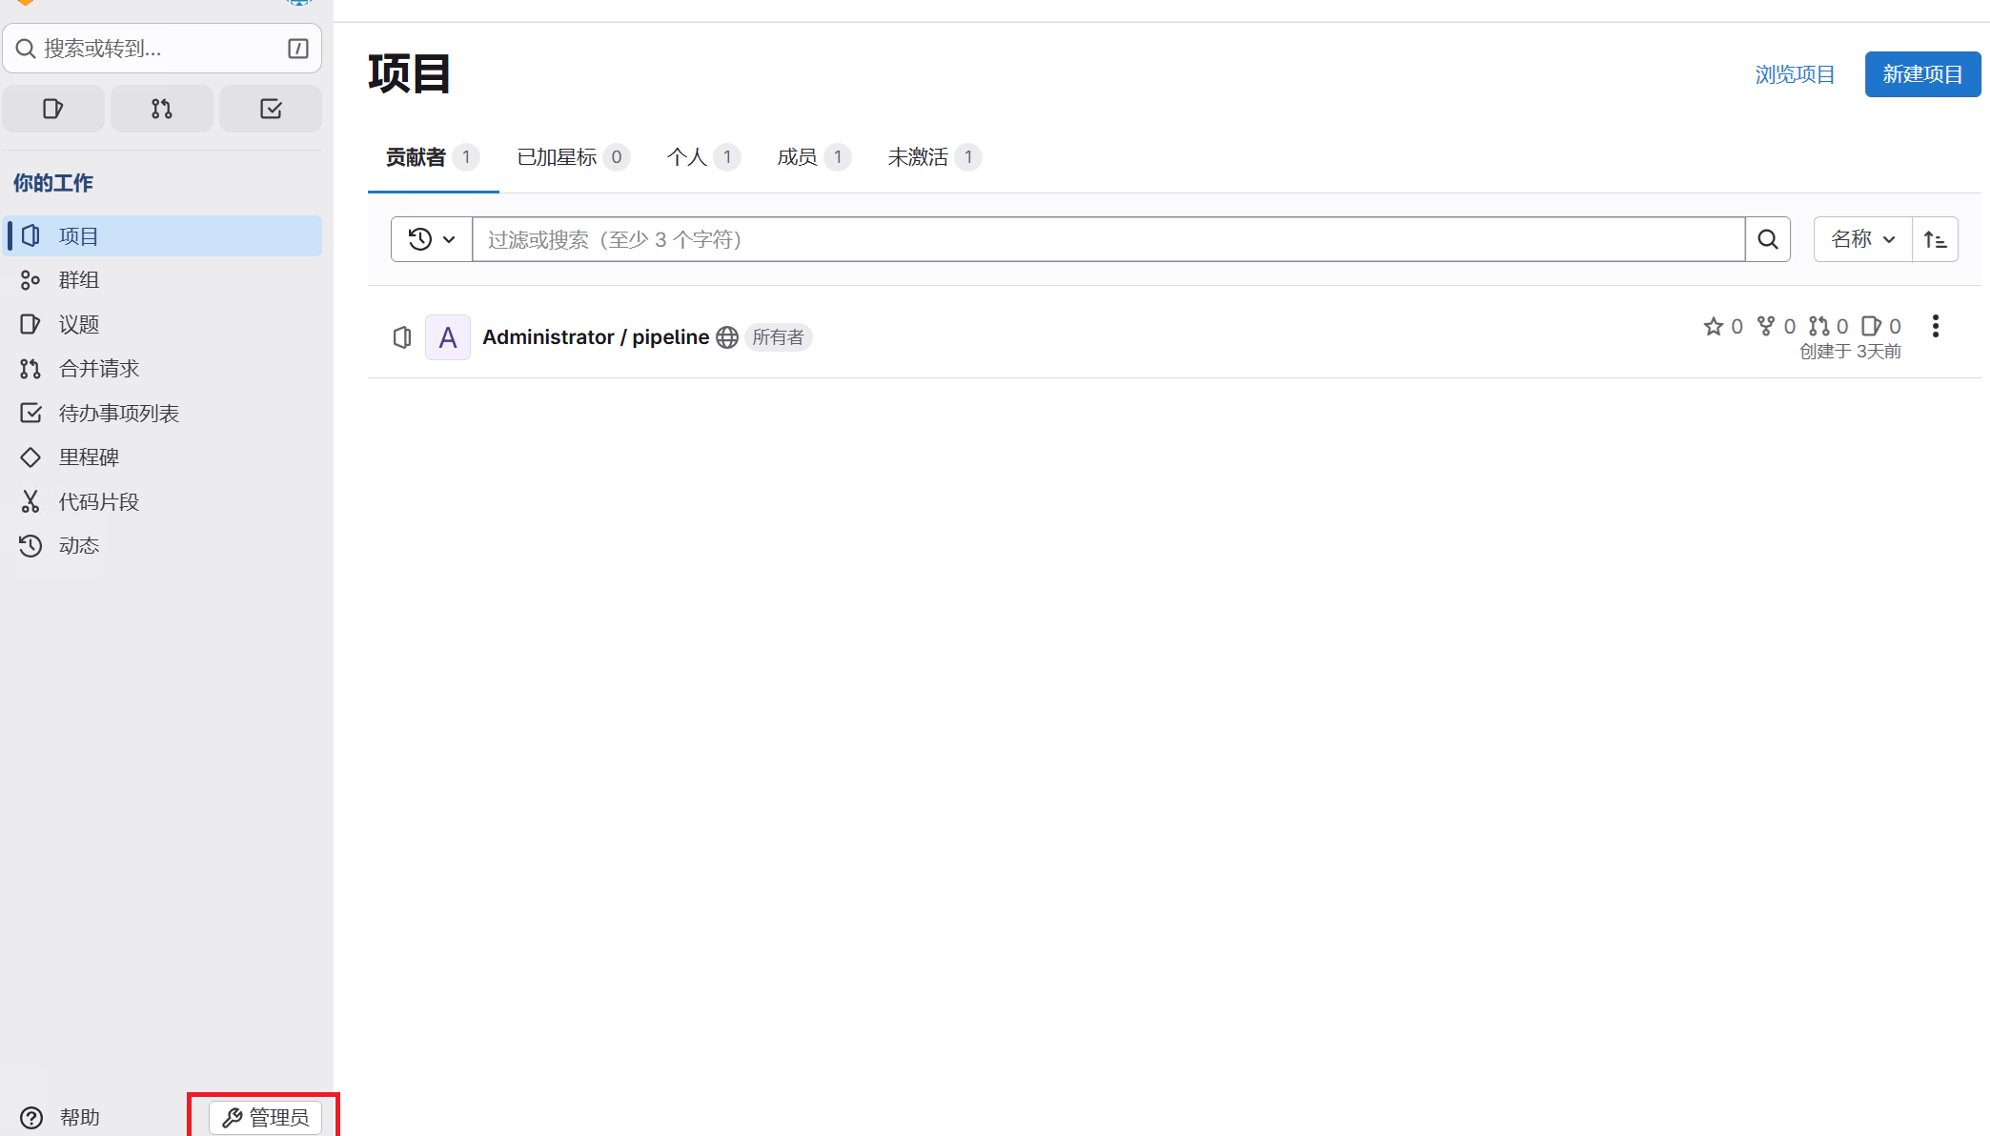Open the pipeline project three-dot menu
Image resolution: width=1990 pixels, height=1136 pixels.
1935,326
